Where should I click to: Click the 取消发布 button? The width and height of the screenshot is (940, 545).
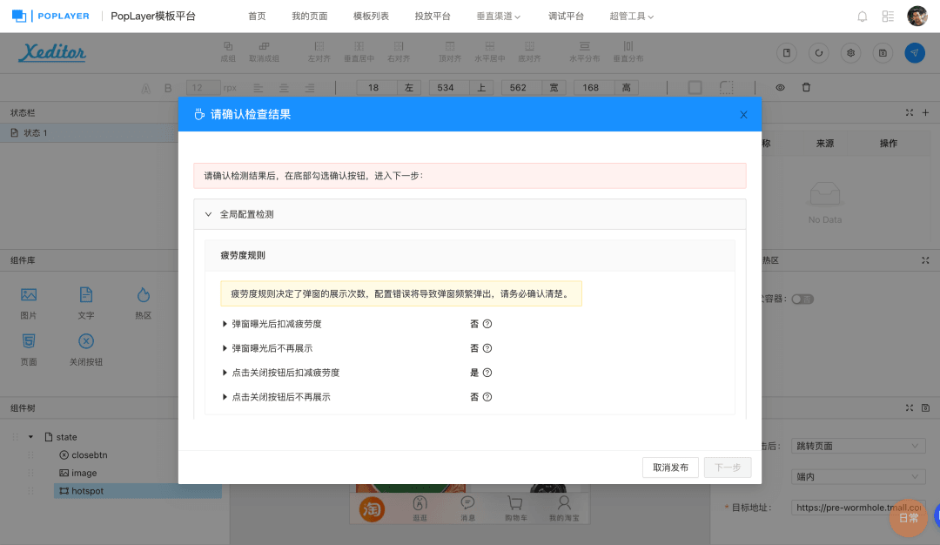pyautogui.click(x=670, y=468)
